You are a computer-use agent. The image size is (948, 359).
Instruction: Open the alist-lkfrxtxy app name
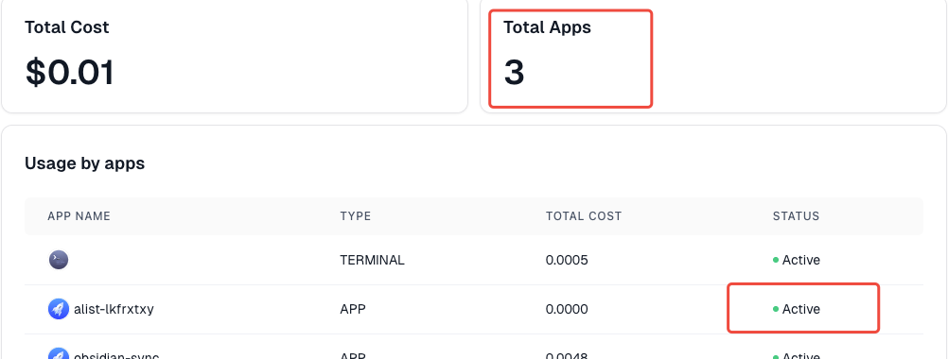(114, 309)
